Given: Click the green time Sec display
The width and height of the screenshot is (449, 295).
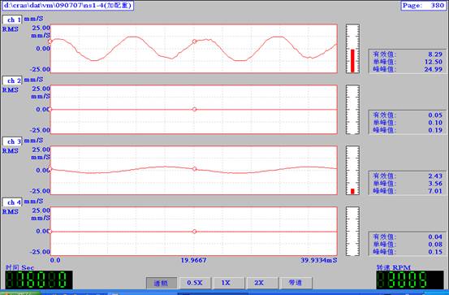Looking at the screenshot, I should click(x=39, y=280).
